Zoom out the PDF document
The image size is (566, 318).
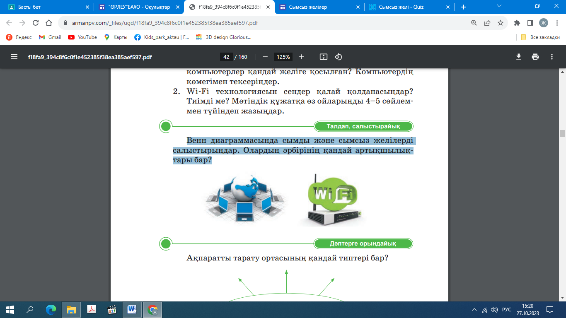click(x=265, y=57)
